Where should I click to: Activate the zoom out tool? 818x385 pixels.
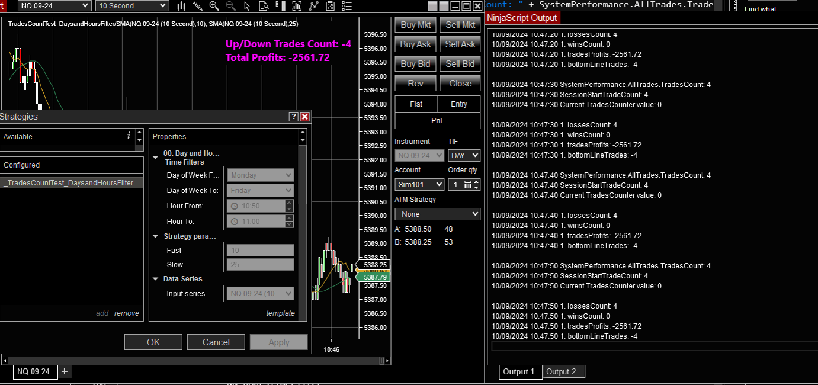coord(230,7)
